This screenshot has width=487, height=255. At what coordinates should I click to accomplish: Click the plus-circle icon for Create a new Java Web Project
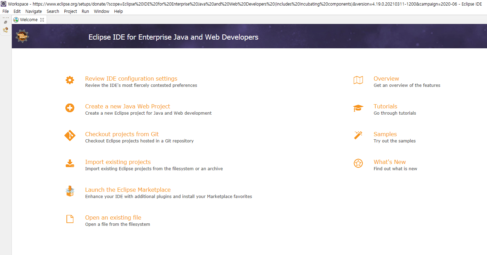[70, 108]
